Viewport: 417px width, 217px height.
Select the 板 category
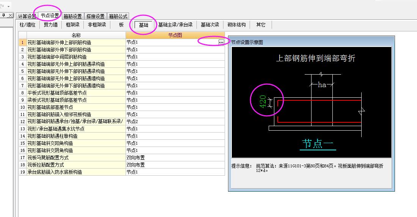pos(121,25)
